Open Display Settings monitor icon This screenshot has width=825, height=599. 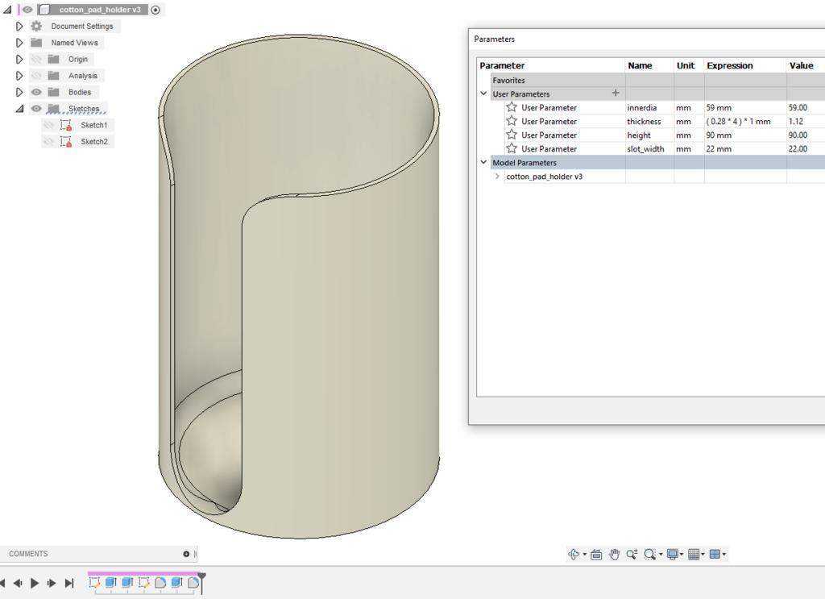673,555
